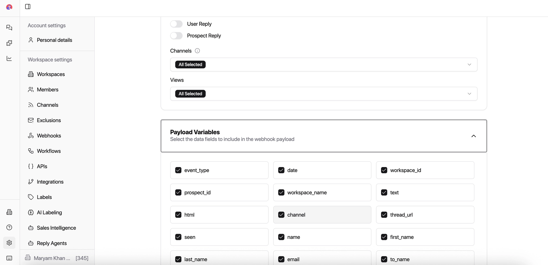Screen dimensions: 548x265
Task: Open Personal details page
Action: (x=54, y=40)
